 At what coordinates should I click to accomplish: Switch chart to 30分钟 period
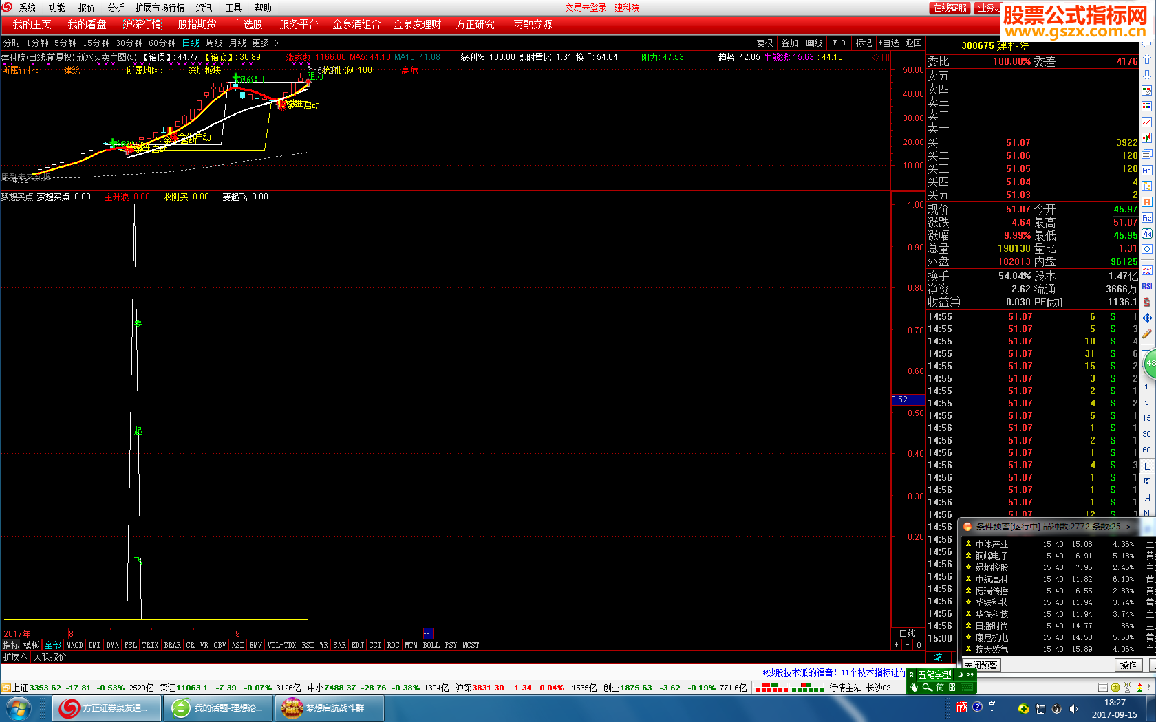coord(129,43)
